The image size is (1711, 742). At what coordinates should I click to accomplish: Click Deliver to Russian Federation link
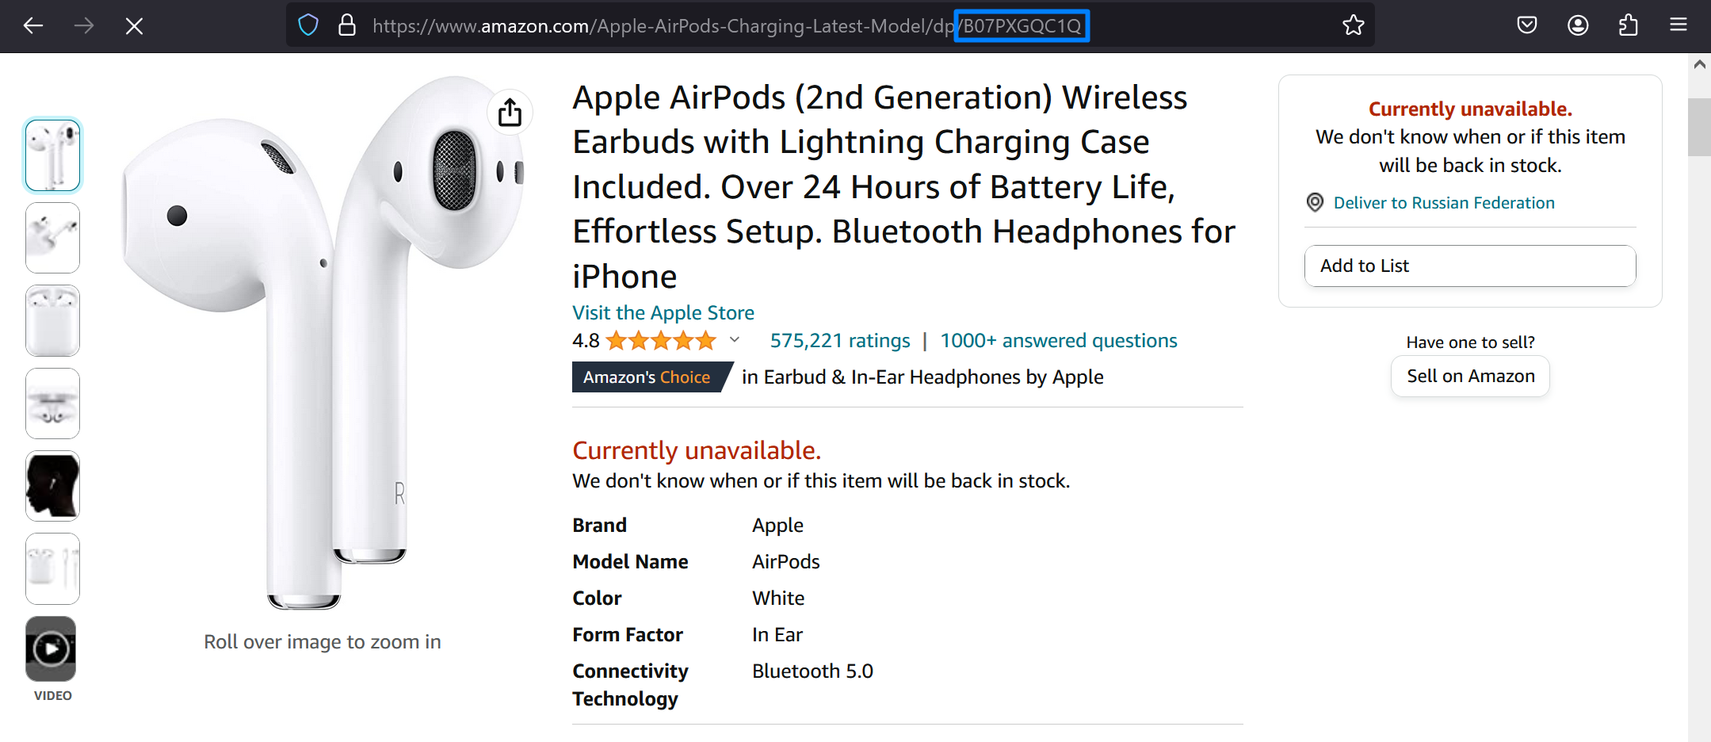(1443, 203)
